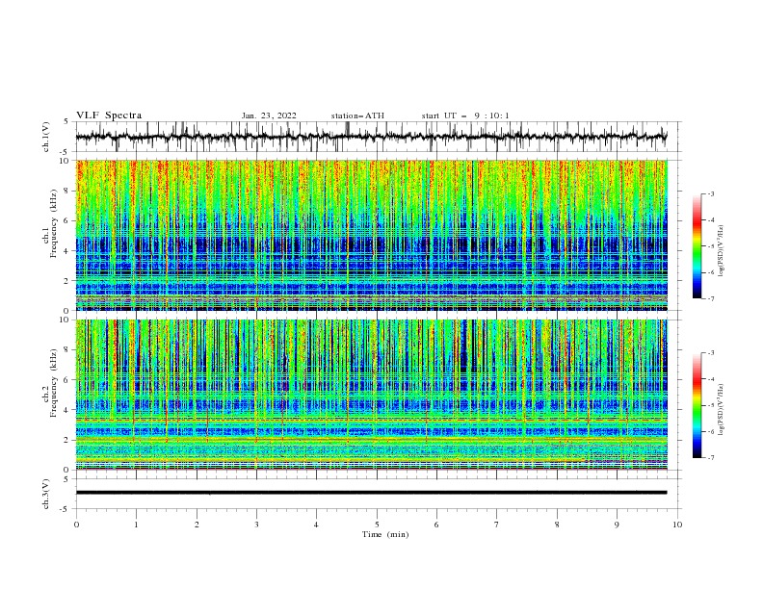Screen dimensions: 763x589
Task: Click the "ch.1(V)" waveform axis label
Action: (x=46, y=137)
